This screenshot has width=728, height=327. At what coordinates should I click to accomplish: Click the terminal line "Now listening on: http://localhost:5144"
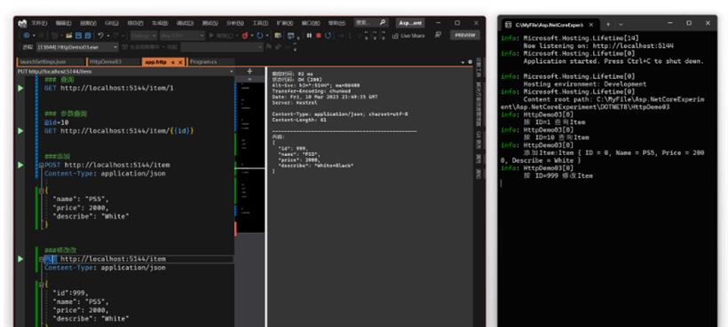(598, 46)
